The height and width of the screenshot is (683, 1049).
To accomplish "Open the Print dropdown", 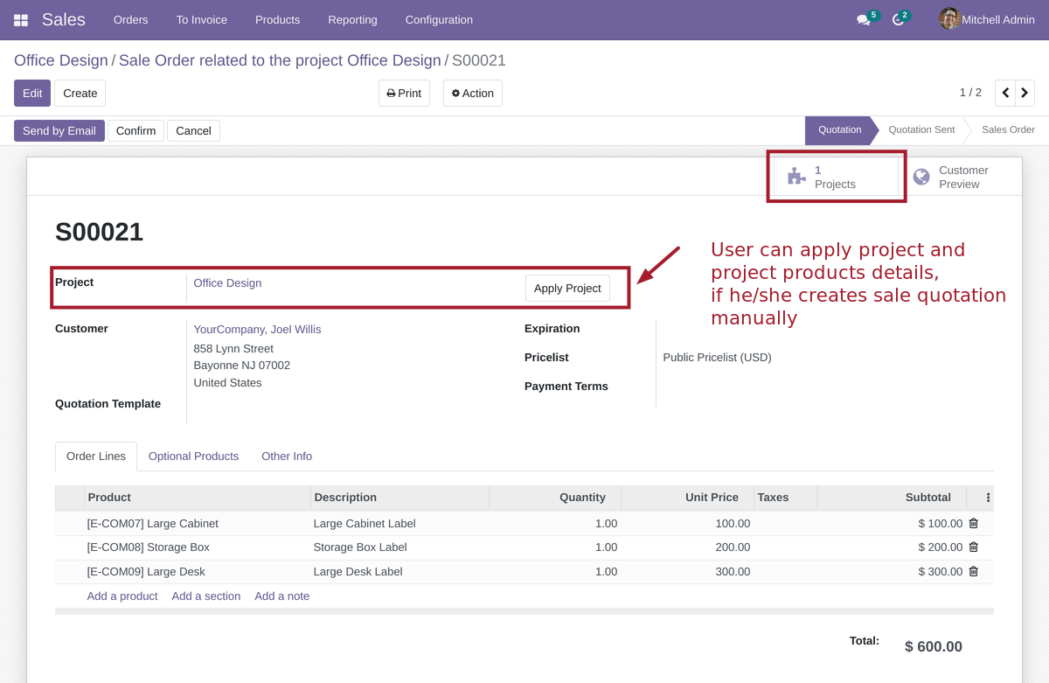I will [x=404, y=94].
